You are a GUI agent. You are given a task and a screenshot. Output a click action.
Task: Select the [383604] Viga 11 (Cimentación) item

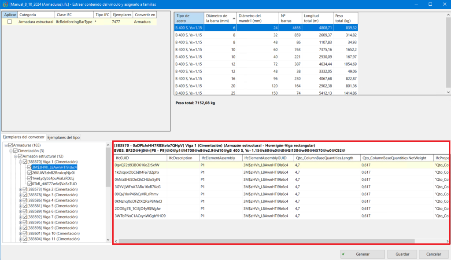point(53,239)
